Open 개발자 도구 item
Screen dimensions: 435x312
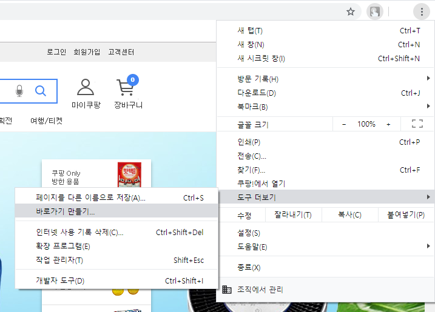coord(116,280)
